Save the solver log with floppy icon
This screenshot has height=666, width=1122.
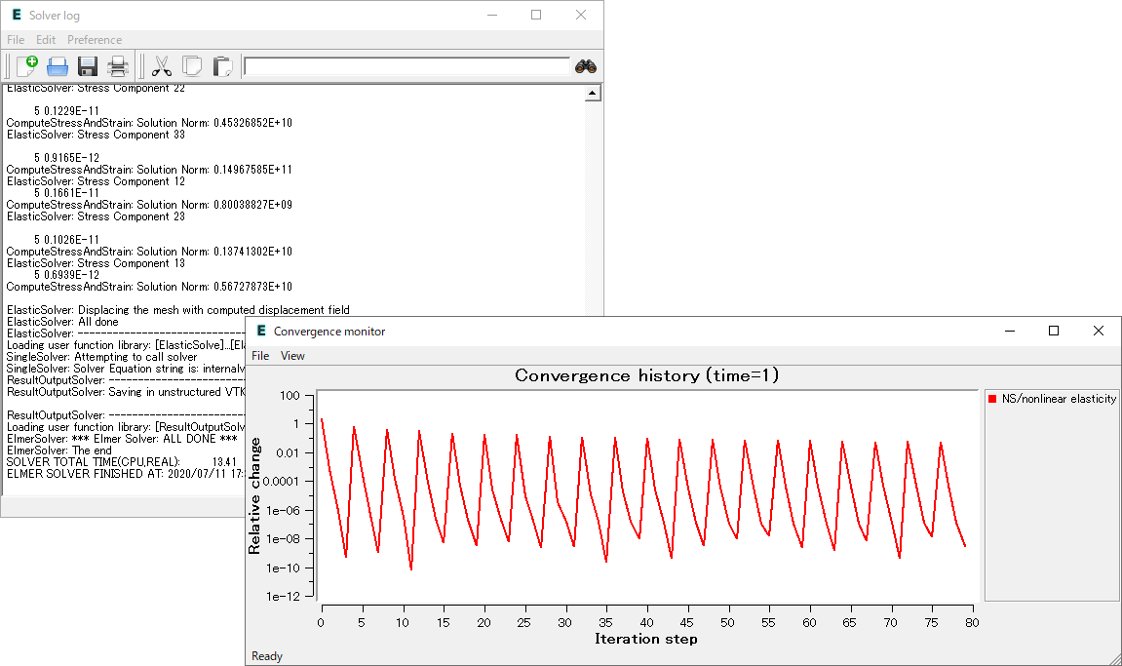88,66
